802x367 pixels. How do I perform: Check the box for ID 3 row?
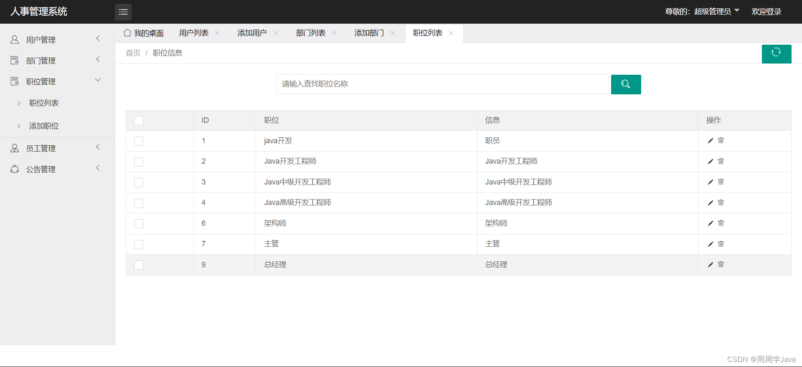(x=139, y=182)
